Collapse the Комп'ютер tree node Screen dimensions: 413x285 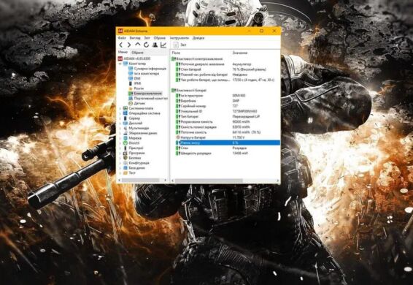tap(120, 64)
